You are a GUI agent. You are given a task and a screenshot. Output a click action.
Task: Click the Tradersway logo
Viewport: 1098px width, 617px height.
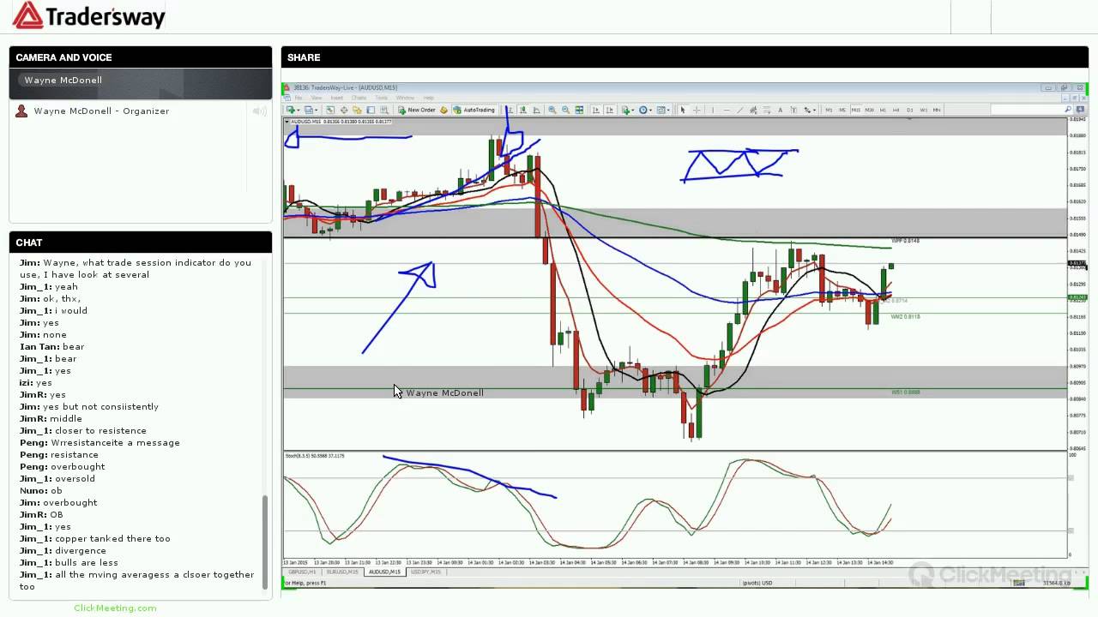89,15
